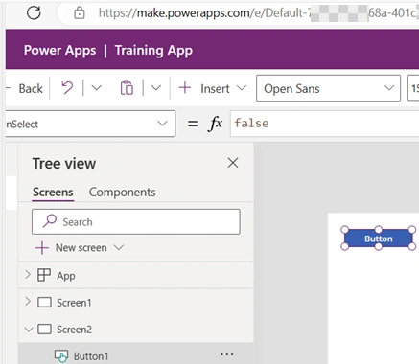Click the blue Button on canvas
419x364 pixels.
[x=379, y=239]
